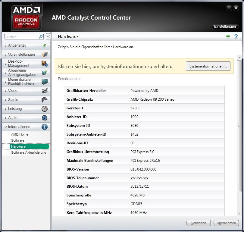Click the Übernehmen button

pyautogui.click(x=226, y=223)
